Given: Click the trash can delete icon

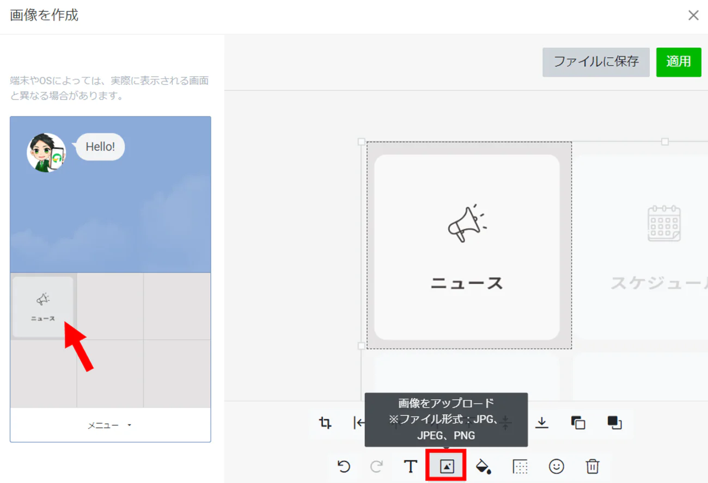Looking at the screenshot, I should (x=593, y=466).
